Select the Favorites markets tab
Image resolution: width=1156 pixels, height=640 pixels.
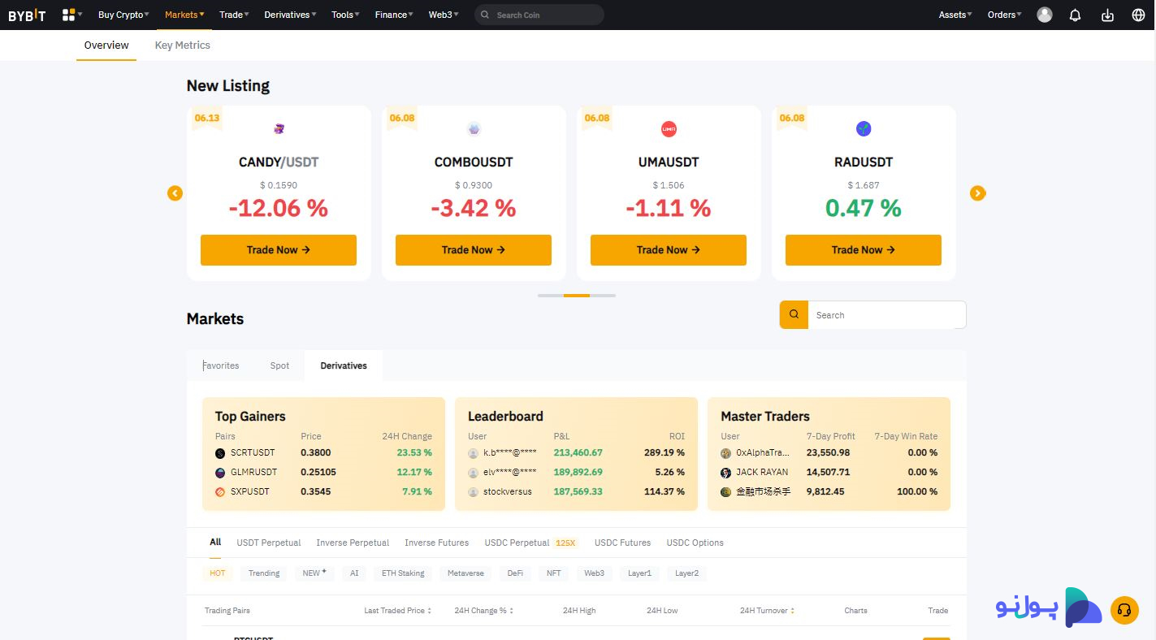(221, 365)
